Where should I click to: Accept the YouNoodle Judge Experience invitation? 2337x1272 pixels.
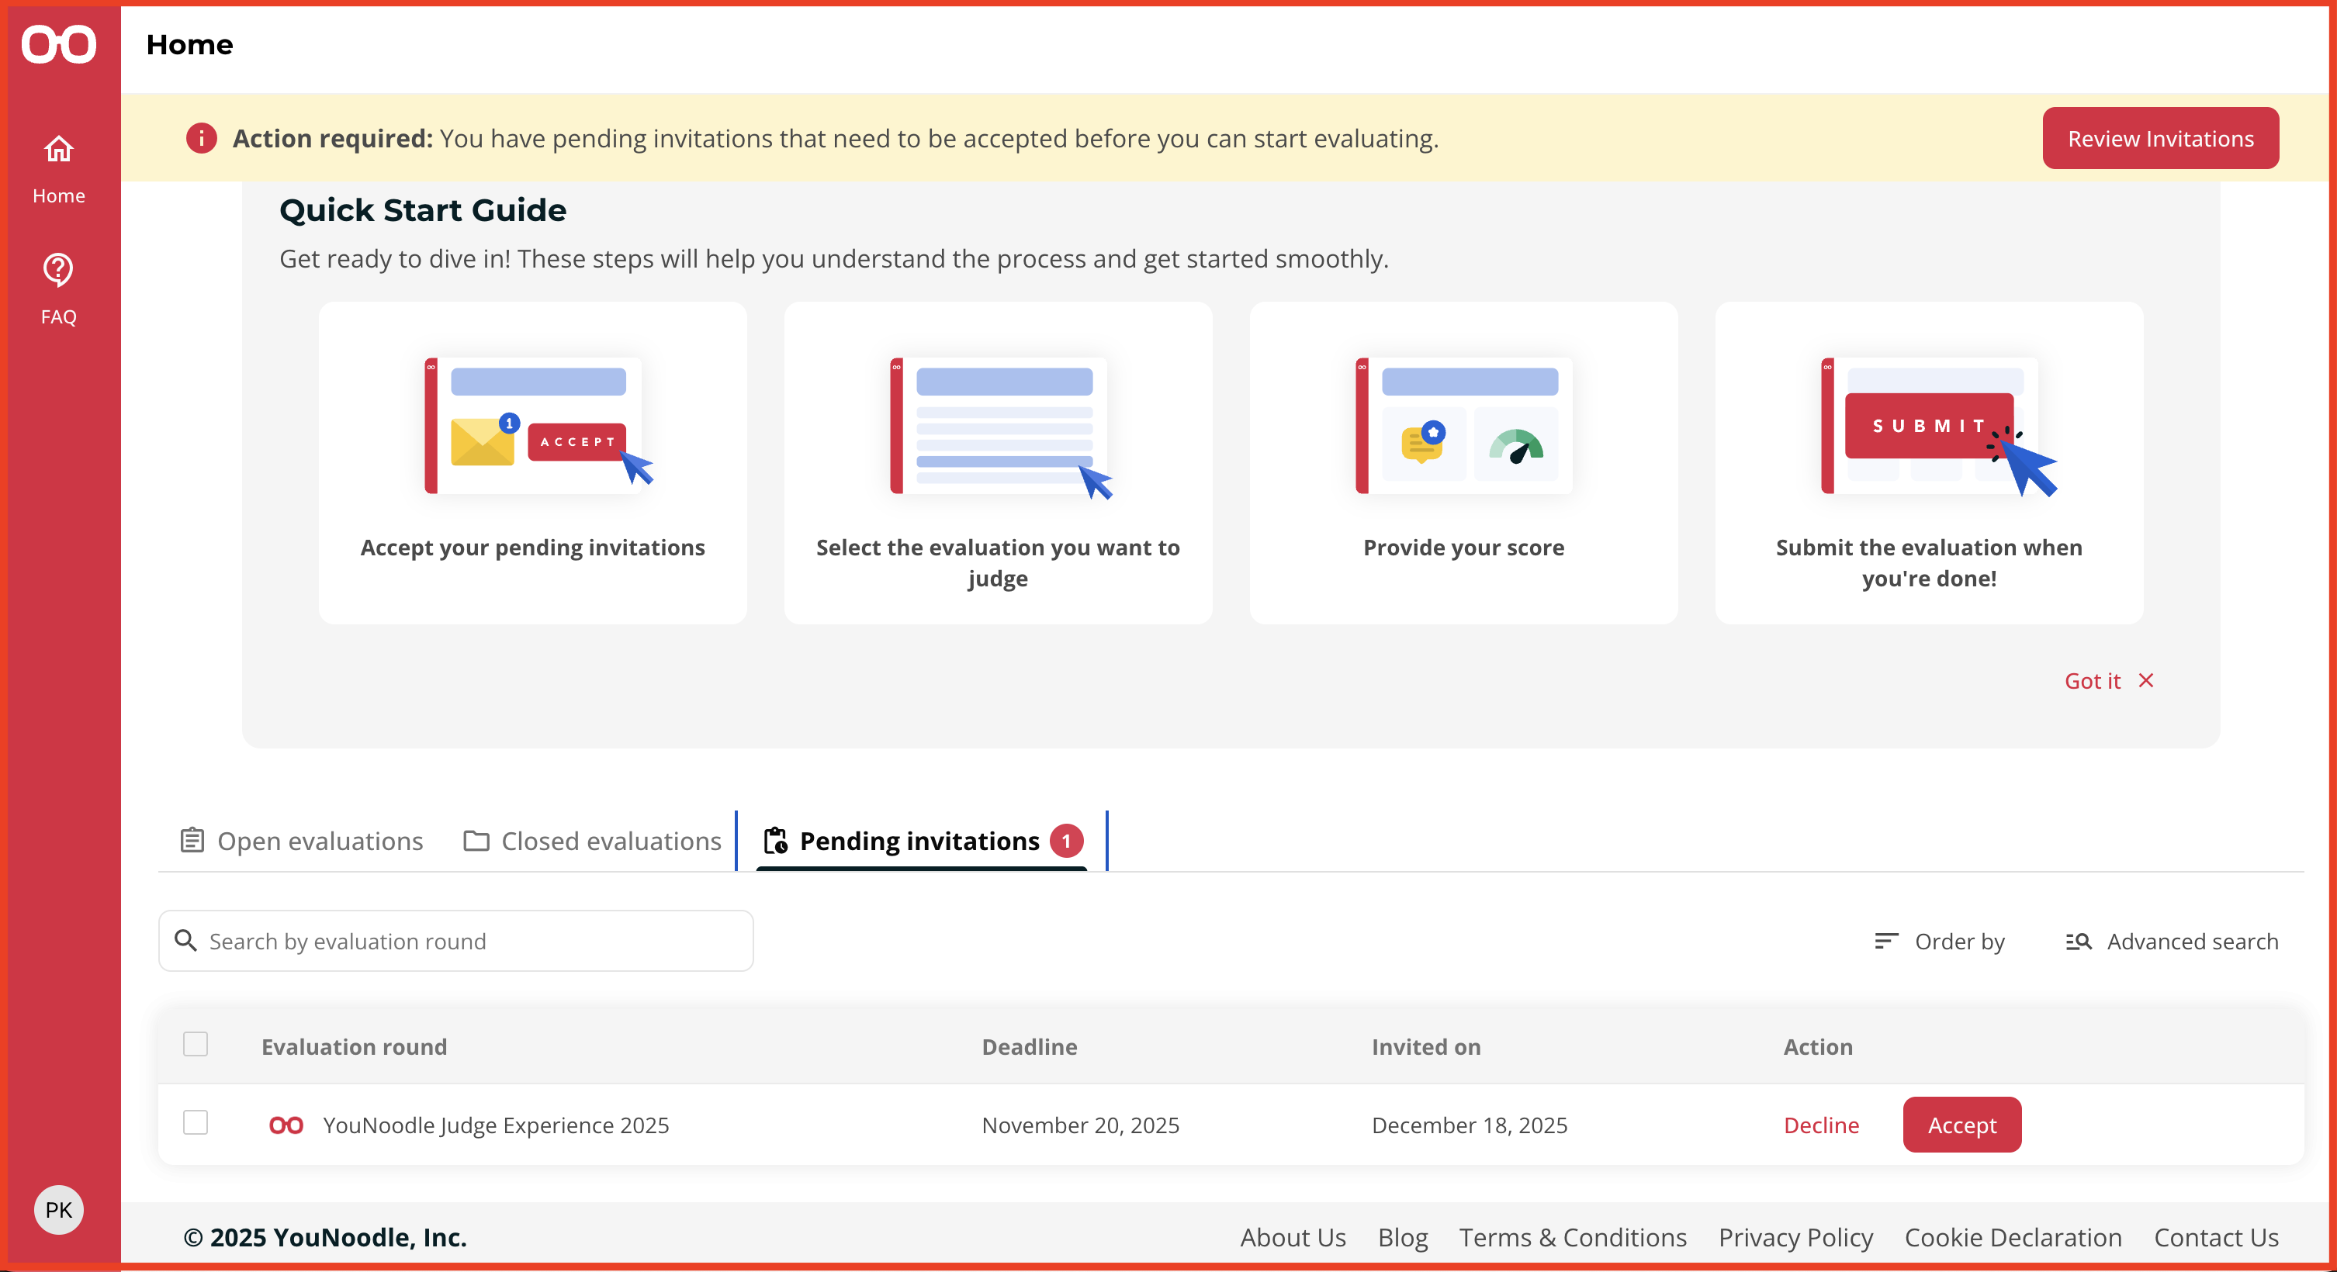[x=1961, y=1124]
